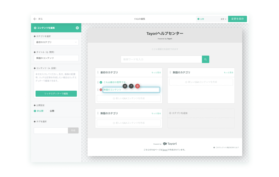
Task: Click the Tayori logo in footer
Action: 170,144
